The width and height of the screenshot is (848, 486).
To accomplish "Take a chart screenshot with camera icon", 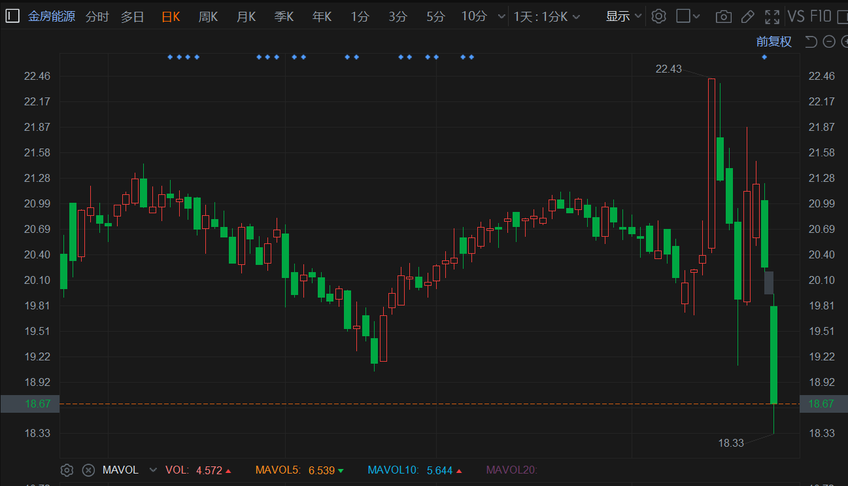I will click(723, 17).
